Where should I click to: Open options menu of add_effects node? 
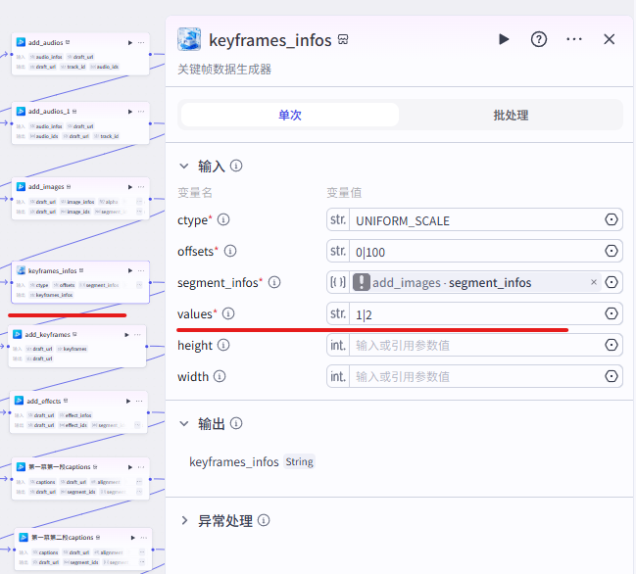[x=139, y=401]
